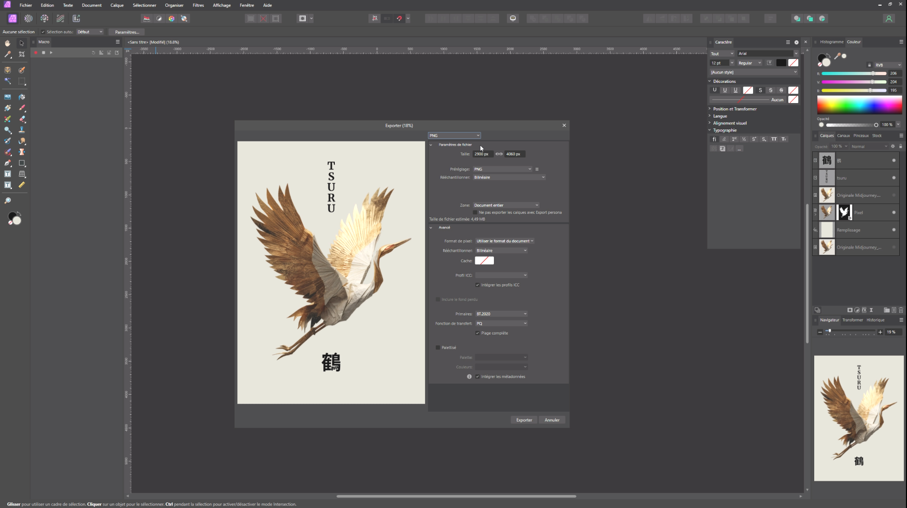Screen dimensions: 907x508
Task: Open the Zone Document entier dropdown
Action: pyautogui.click(x=506, y=205)
